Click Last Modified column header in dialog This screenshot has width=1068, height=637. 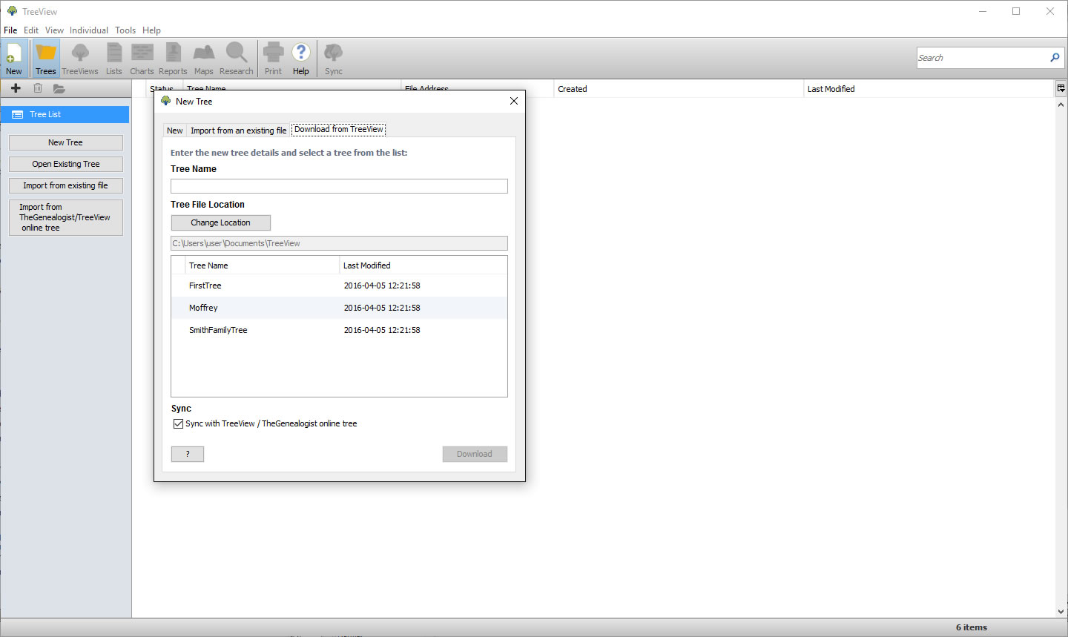click(423, 265)
